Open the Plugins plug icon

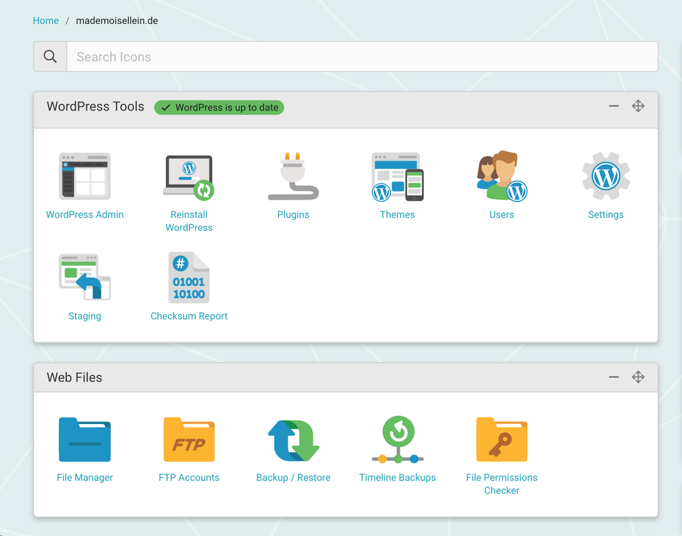[293, 176]
